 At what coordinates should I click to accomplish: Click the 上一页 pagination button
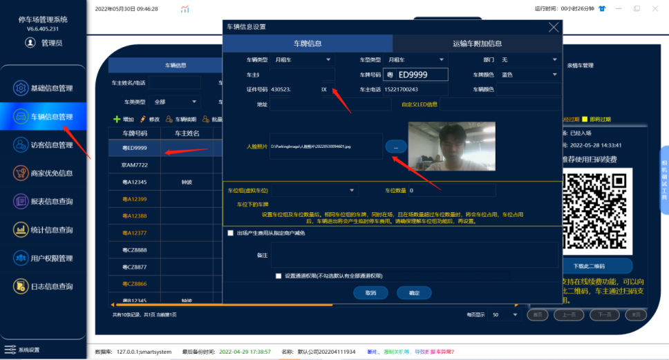click(x=569, y=315)
